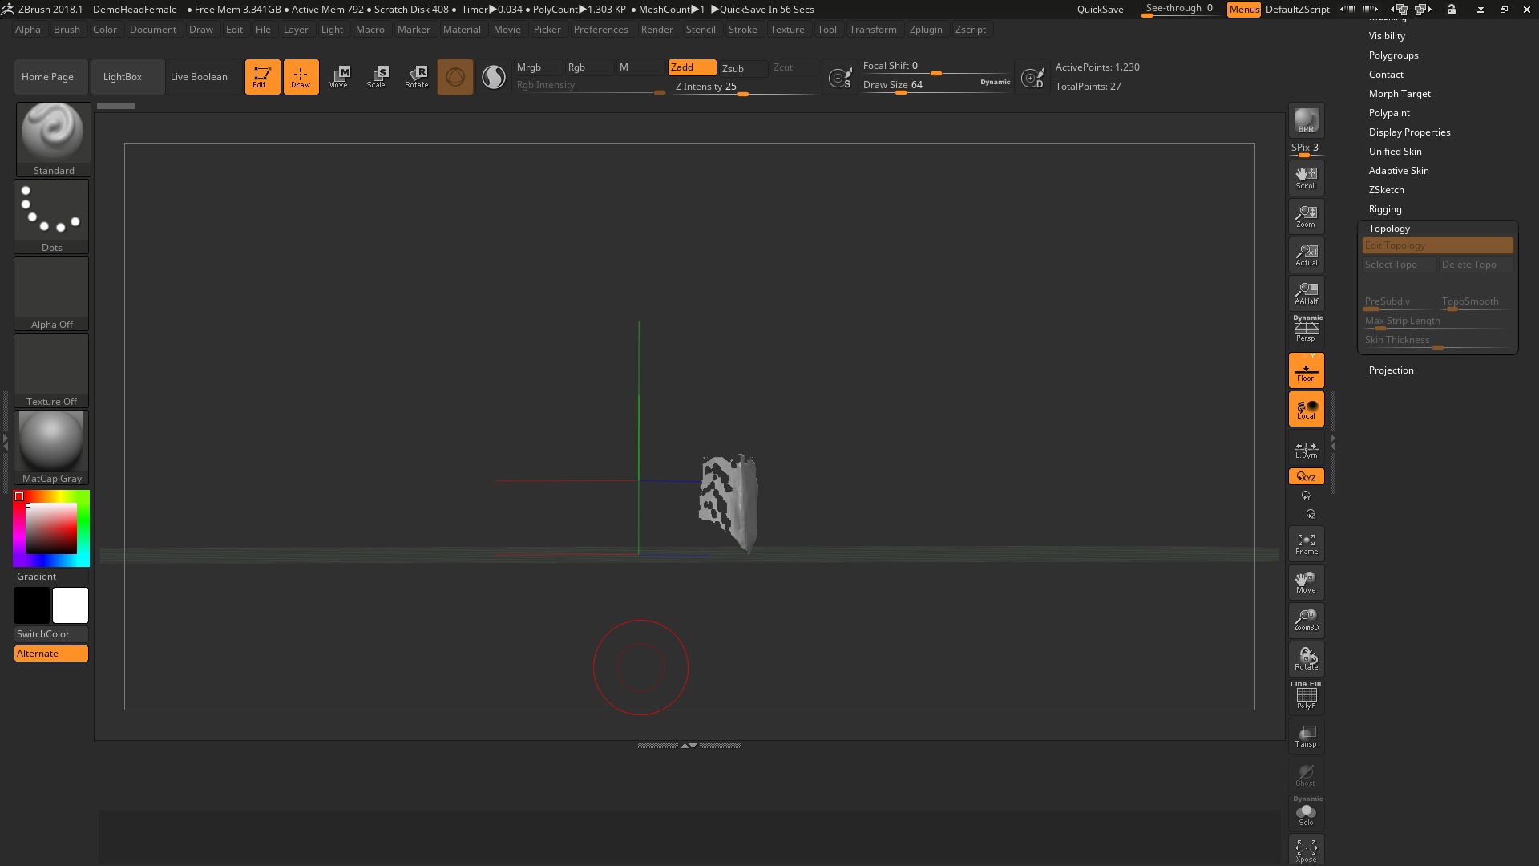Click the Draw mode button
This screenshot has width=1539, height=866.
click(301, 77)
